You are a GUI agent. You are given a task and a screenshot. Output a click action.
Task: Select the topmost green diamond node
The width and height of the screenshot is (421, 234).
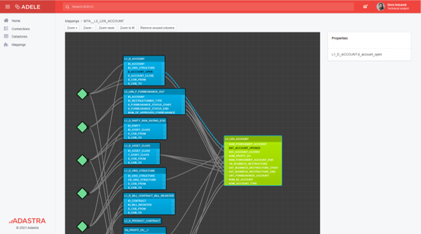tap(82, 94)
